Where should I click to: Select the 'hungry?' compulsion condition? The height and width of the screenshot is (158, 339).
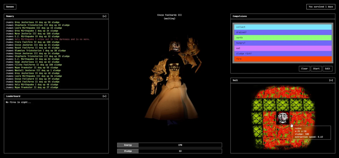[x=283, y=43]
